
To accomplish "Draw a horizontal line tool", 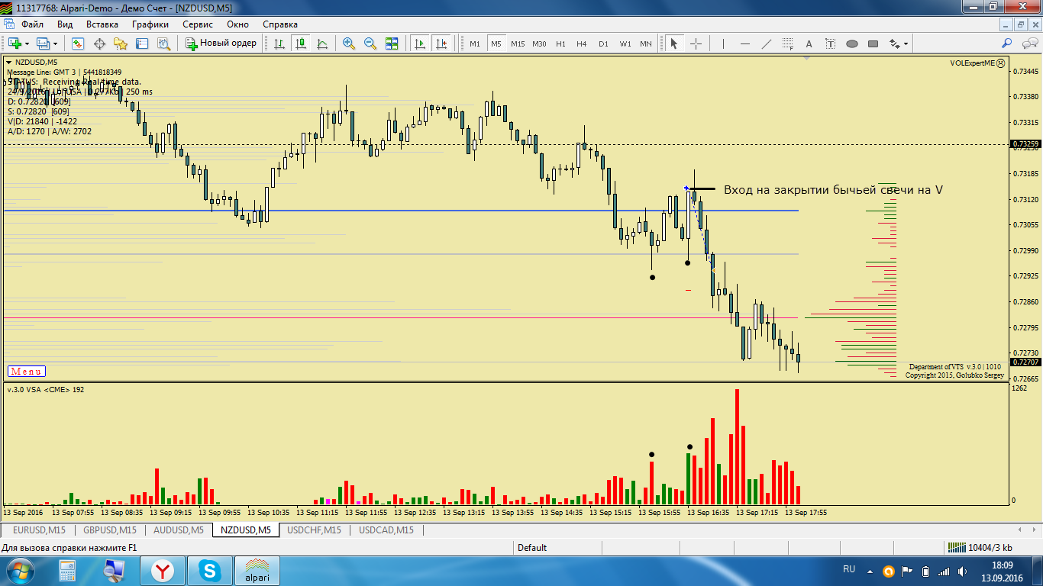I will coord(745,43).
